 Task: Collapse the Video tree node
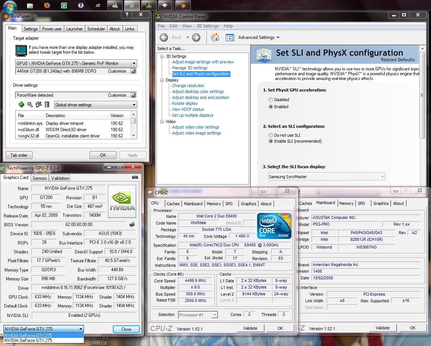162,122
